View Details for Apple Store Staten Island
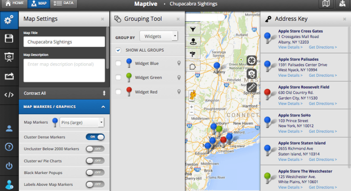351x191 pixels. (290, 160)
